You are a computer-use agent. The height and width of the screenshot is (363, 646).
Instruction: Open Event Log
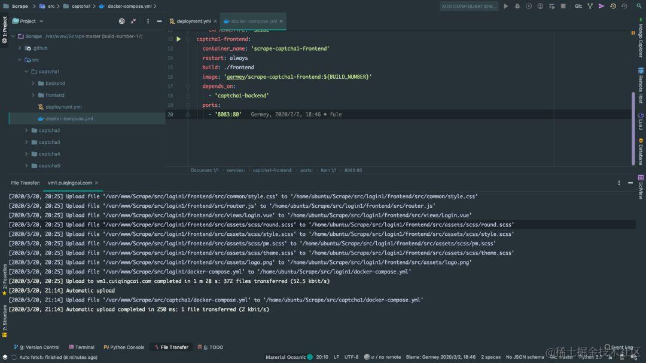point(618,347)
